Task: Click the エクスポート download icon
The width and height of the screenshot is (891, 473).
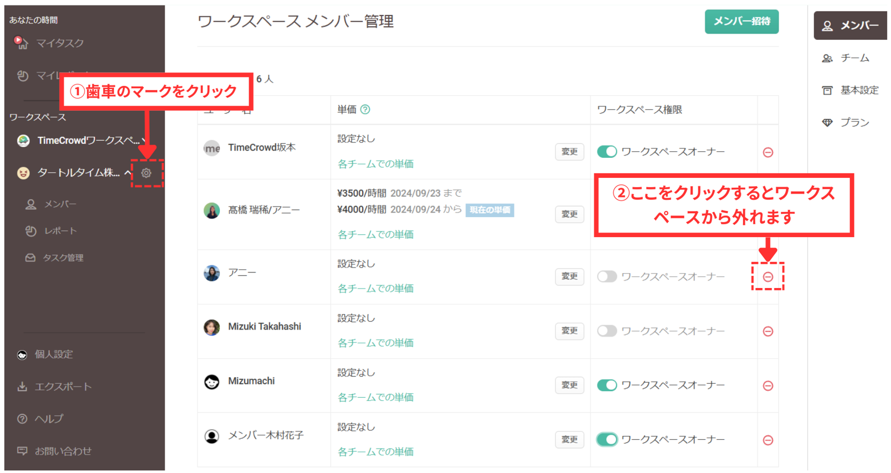Action: pyautogui.click(x=22, y=387)
